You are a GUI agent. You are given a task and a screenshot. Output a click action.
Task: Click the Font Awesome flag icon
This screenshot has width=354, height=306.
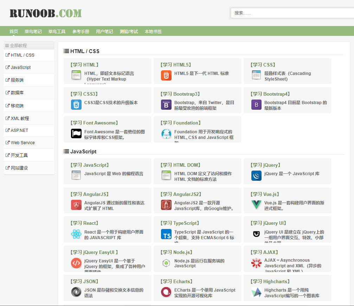[x=76, y=133]
